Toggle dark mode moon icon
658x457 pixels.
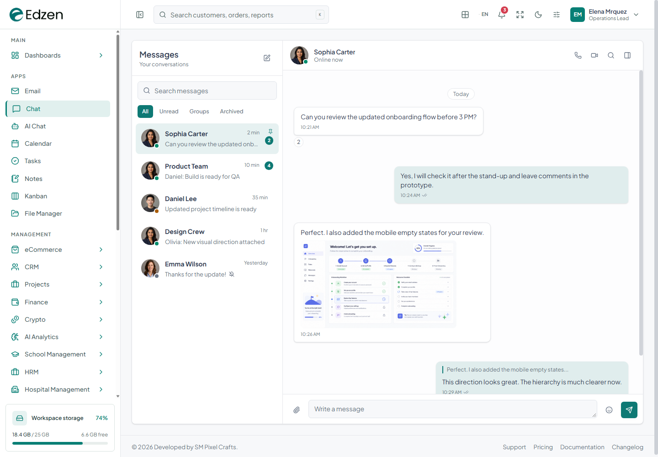point(538,15)
